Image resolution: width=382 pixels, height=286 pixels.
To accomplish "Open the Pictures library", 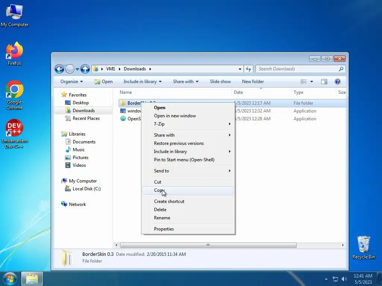I will click(x=77, y=158).
